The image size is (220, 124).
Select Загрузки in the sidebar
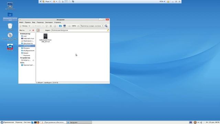27,46
